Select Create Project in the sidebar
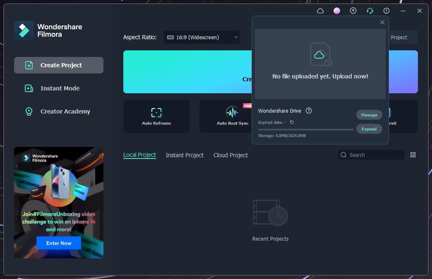This screenshot has width=432, height=279. click(59, 65)
